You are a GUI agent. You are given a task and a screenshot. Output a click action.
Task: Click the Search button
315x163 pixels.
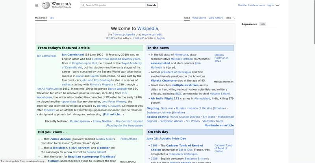(x=151, y=5)
